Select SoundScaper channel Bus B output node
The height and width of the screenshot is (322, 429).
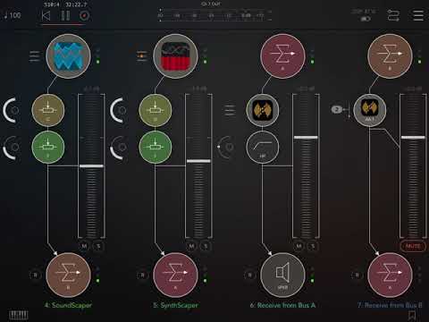pos(68,275)
